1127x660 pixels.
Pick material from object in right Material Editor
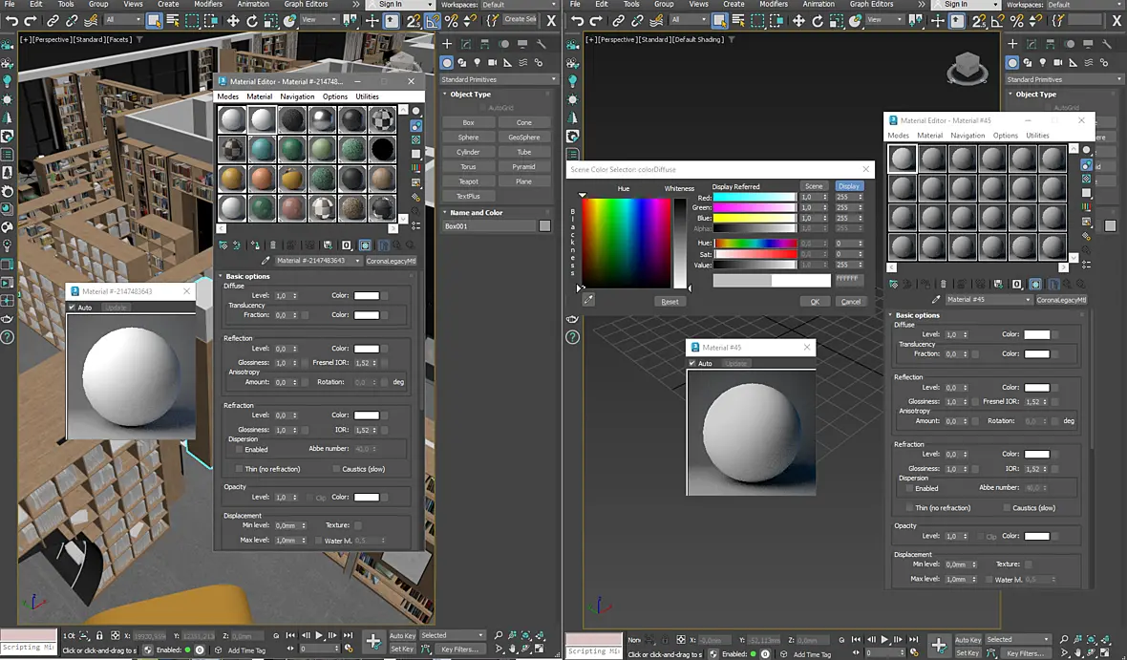point(936,299)
